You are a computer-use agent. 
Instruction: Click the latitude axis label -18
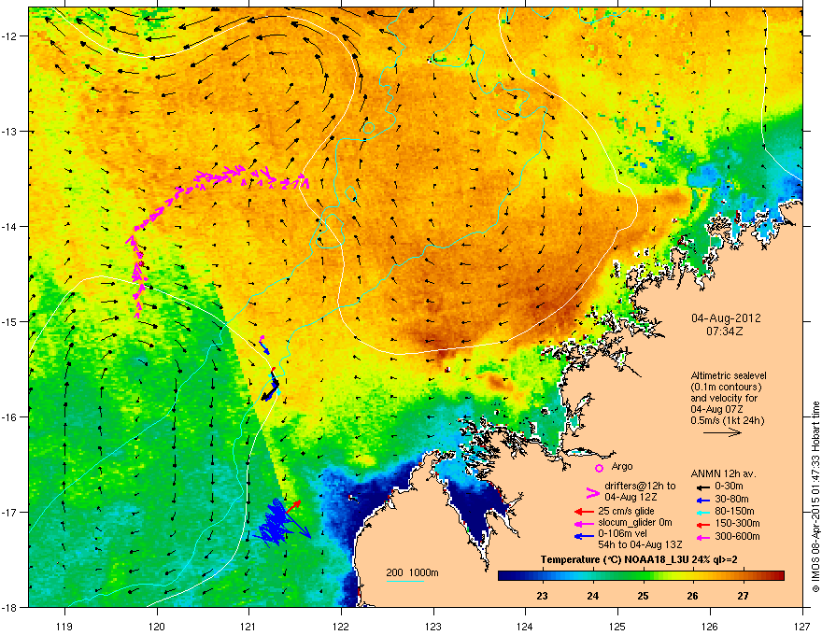click(10, 607)
